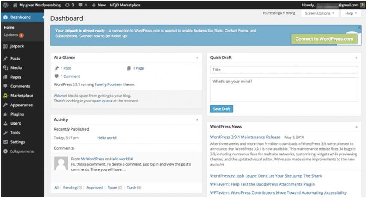Collapse the At a Glance widget

197,58
